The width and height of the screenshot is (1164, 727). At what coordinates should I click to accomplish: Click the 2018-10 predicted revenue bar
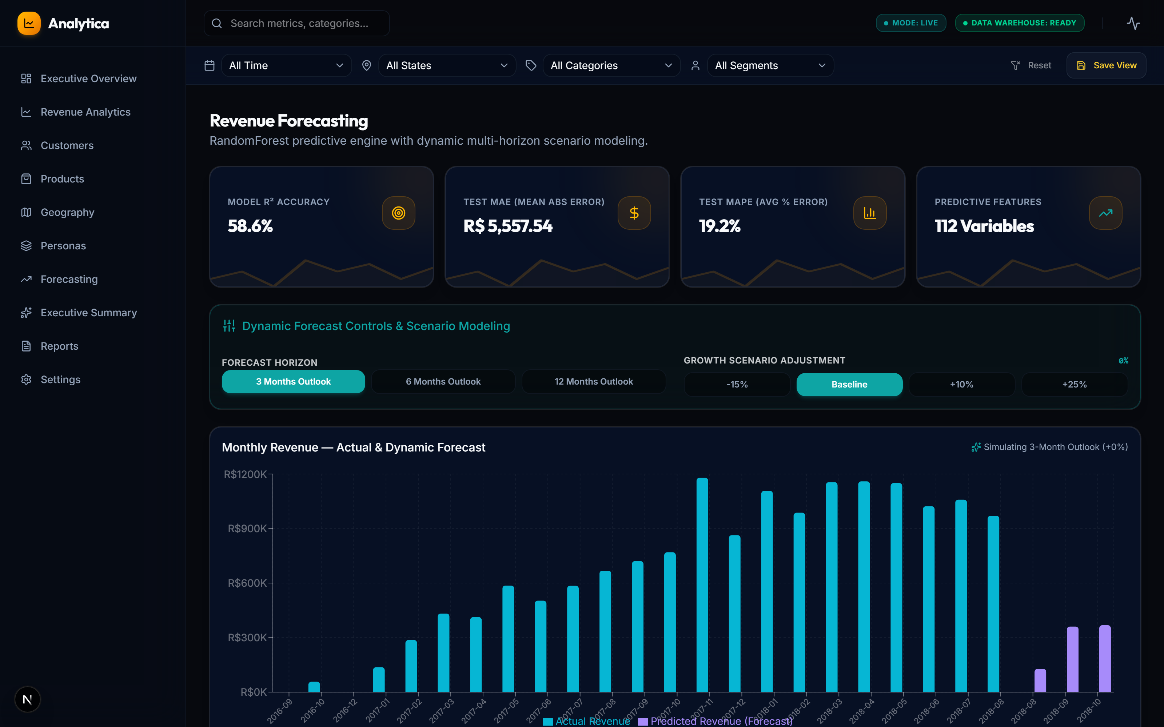click(1104, 659)
